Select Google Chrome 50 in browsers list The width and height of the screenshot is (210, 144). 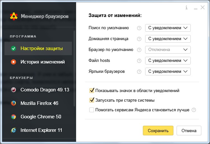click(x=38, y=117)
